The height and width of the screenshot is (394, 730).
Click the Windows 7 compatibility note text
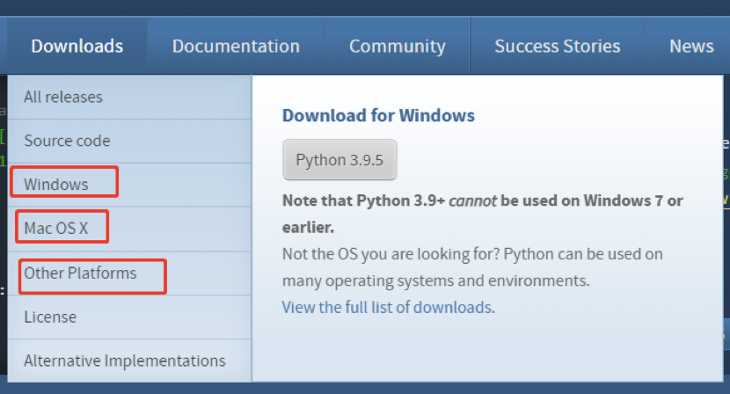[x=482, y=214]
